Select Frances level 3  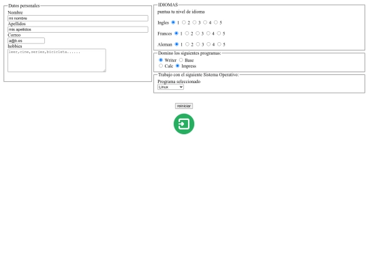pos(198,33)
